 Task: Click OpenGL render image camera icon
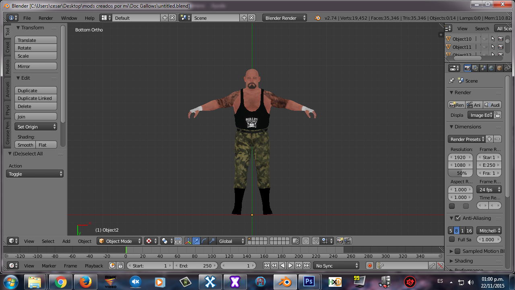tap(340, 241)
